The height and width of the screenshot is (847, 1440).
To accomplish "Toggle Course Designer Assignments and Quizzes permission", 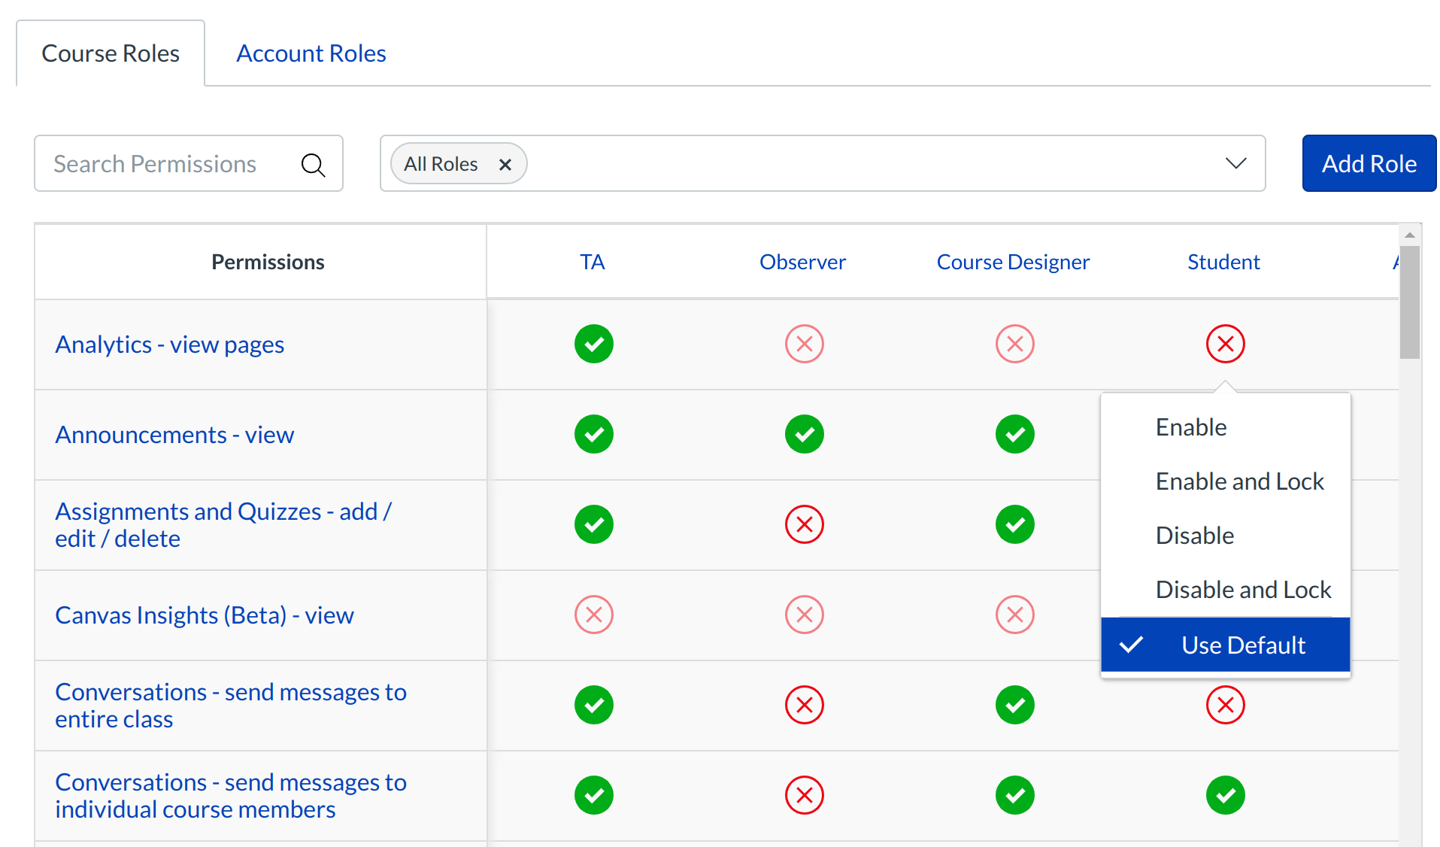I will point(1014,524).
